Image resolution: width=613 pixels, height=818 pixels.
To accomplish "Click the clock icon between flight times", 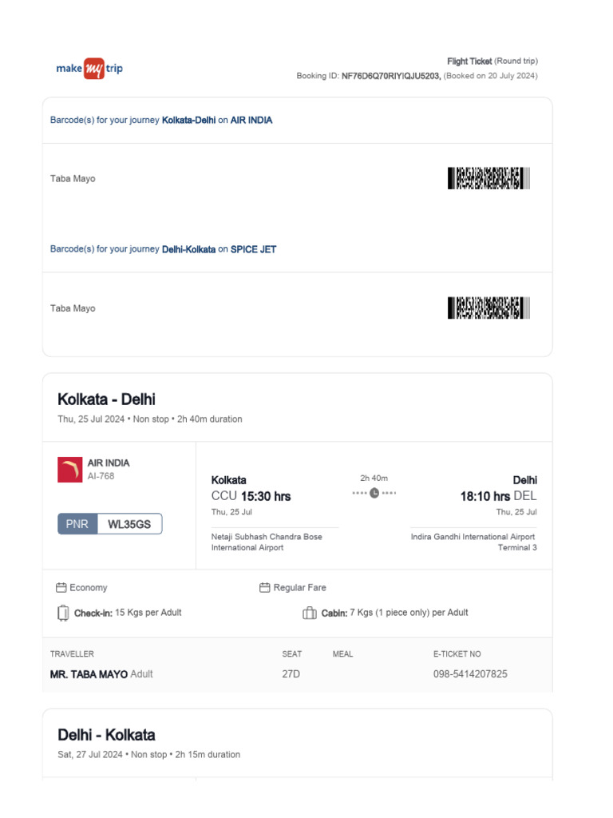I will click(374, 493).
